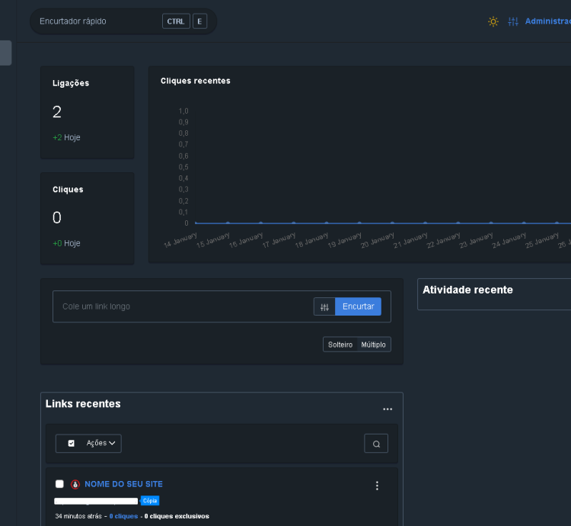Open three-dot menu of Links recentes panel
571x526 pixels.
pos(388,409)
